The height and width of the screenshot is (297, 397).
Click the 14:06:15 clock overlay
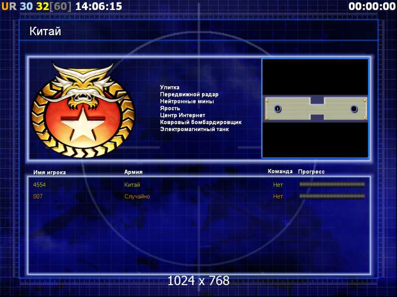(x=99, y=6)
